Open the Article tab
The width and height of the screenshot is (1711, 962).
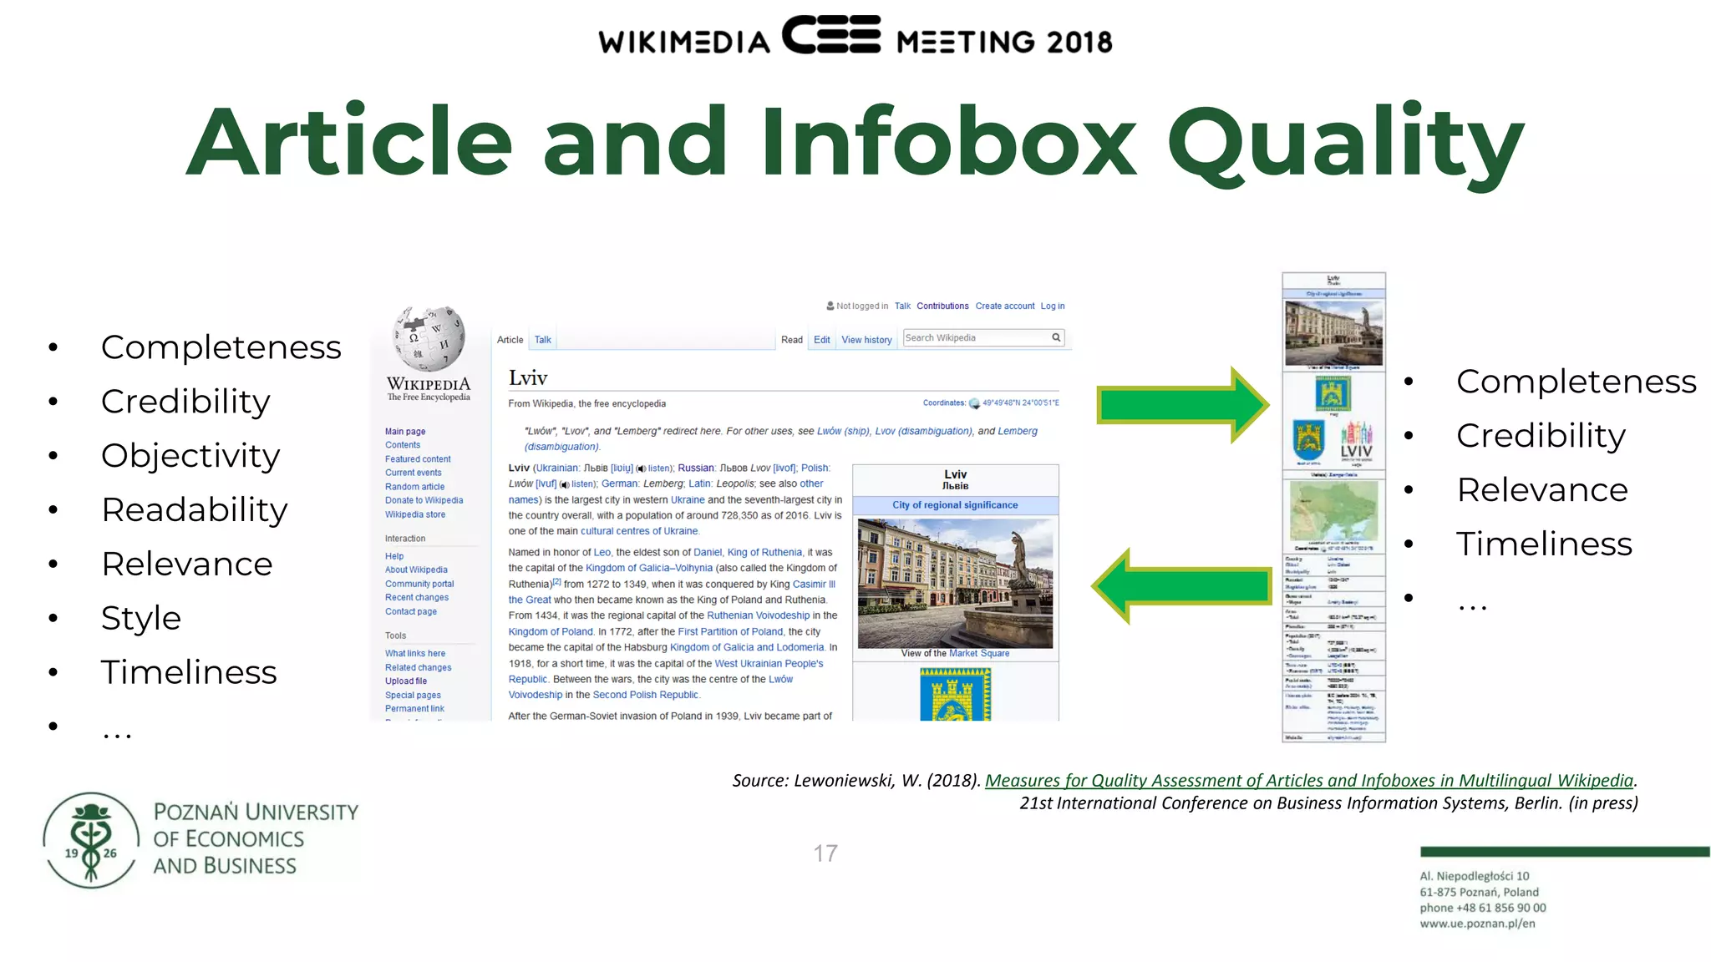[510, 340]
